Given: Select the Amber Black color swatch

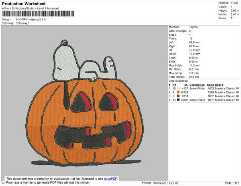Looking at the screenshot, I should click(x=178, y=100).
